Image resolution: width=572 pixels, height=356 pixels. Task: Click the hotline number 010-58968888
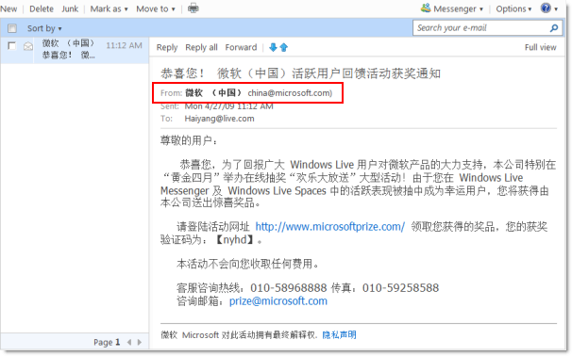(288, 288)
